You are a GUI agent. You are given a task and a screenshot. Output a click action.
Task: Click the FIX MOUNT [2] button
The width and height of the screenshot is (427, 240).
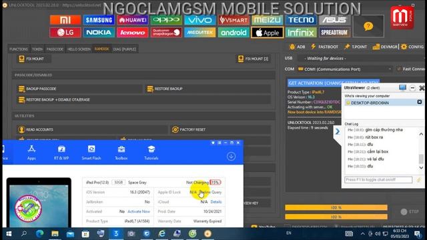coord(254,59)
